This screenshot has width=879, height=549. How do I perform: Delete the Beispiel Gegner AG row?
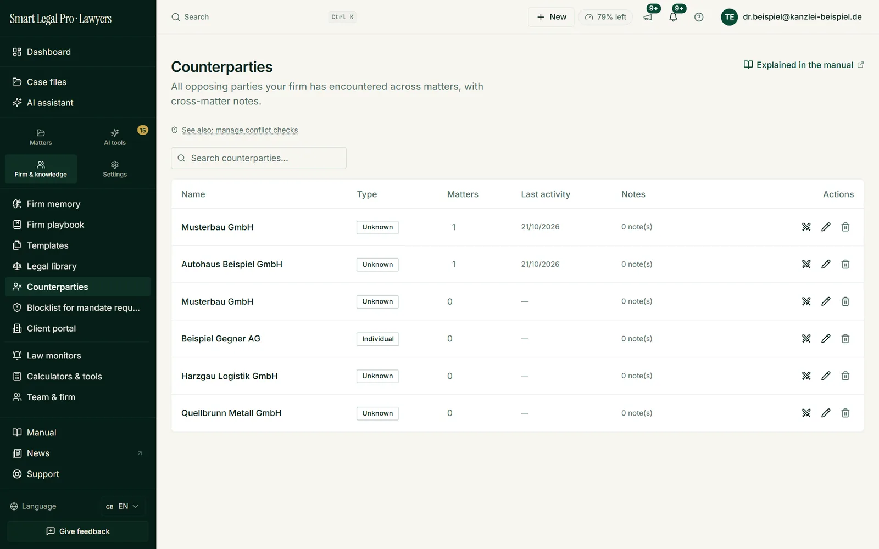845,339
